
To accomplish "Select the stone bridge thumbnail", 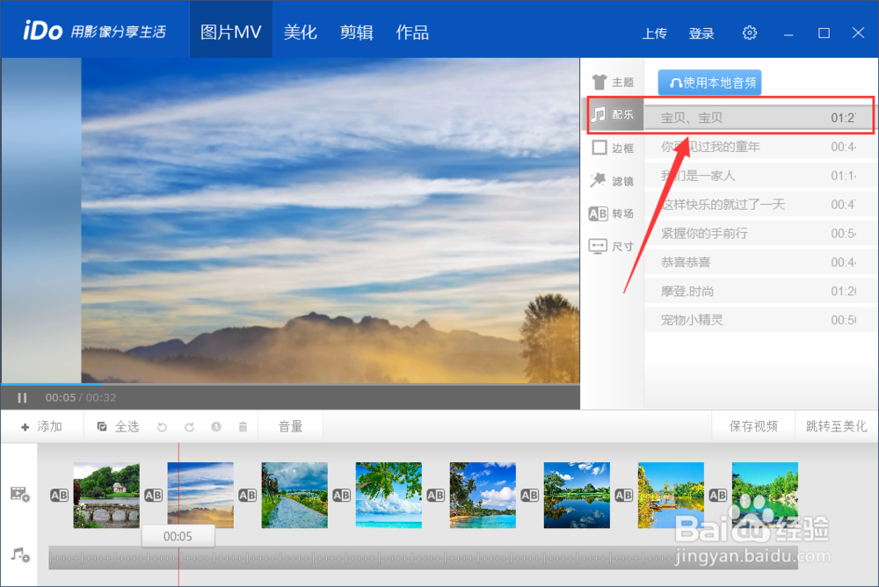I will tap(106, 495).
